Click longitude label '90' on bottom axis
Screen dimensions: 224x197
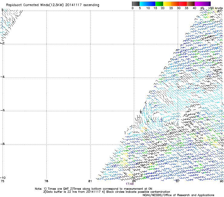pos(222,181)
